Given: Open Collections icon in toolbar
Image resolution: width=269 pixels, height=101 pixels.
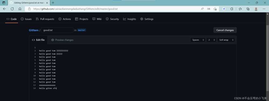Looking at the screenshot, I should (x=248, y=9).
